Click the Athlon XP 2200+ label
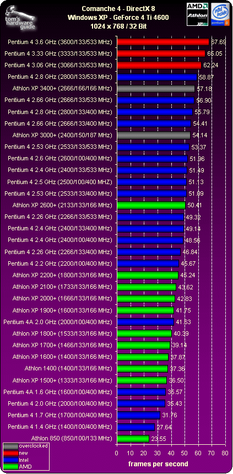The width and height of the screenshot is (233, 474). (x=63, y=275)
